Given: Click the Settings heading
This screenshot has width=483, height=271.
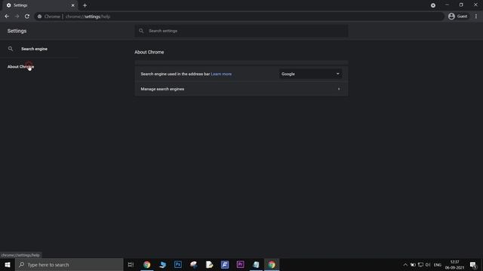Looking at the screenshot, I should [x=17, y=31].
